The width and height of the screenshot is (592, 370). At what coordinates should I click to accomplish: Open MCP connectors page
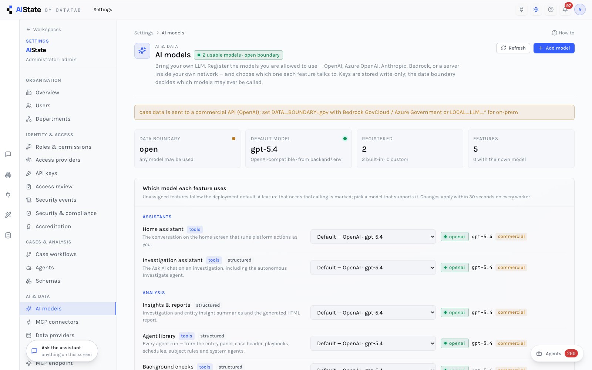[x=68, y=322]
